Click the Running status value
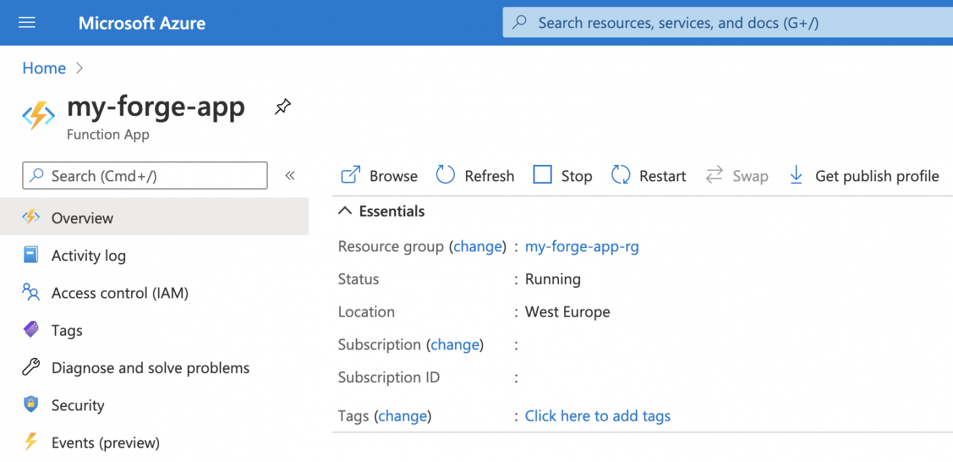This screenshot has height=462, width=953. (x=552, y=279)
